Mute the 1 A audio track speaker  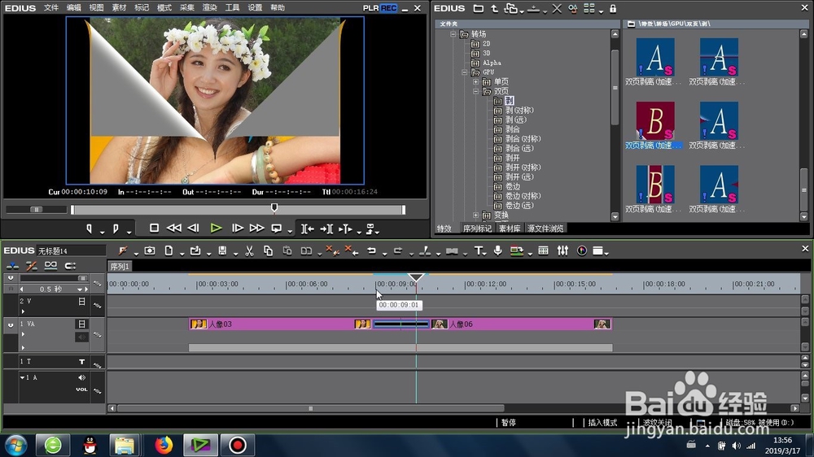point(81,377)
